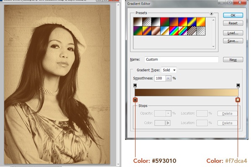Select the dark brown left color stop
251x167 pixels.
point(135,99)
